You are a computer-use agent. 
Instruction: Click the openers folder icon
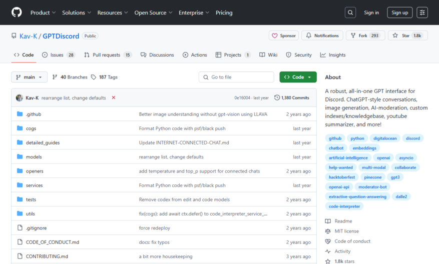[x=20, y=170]
